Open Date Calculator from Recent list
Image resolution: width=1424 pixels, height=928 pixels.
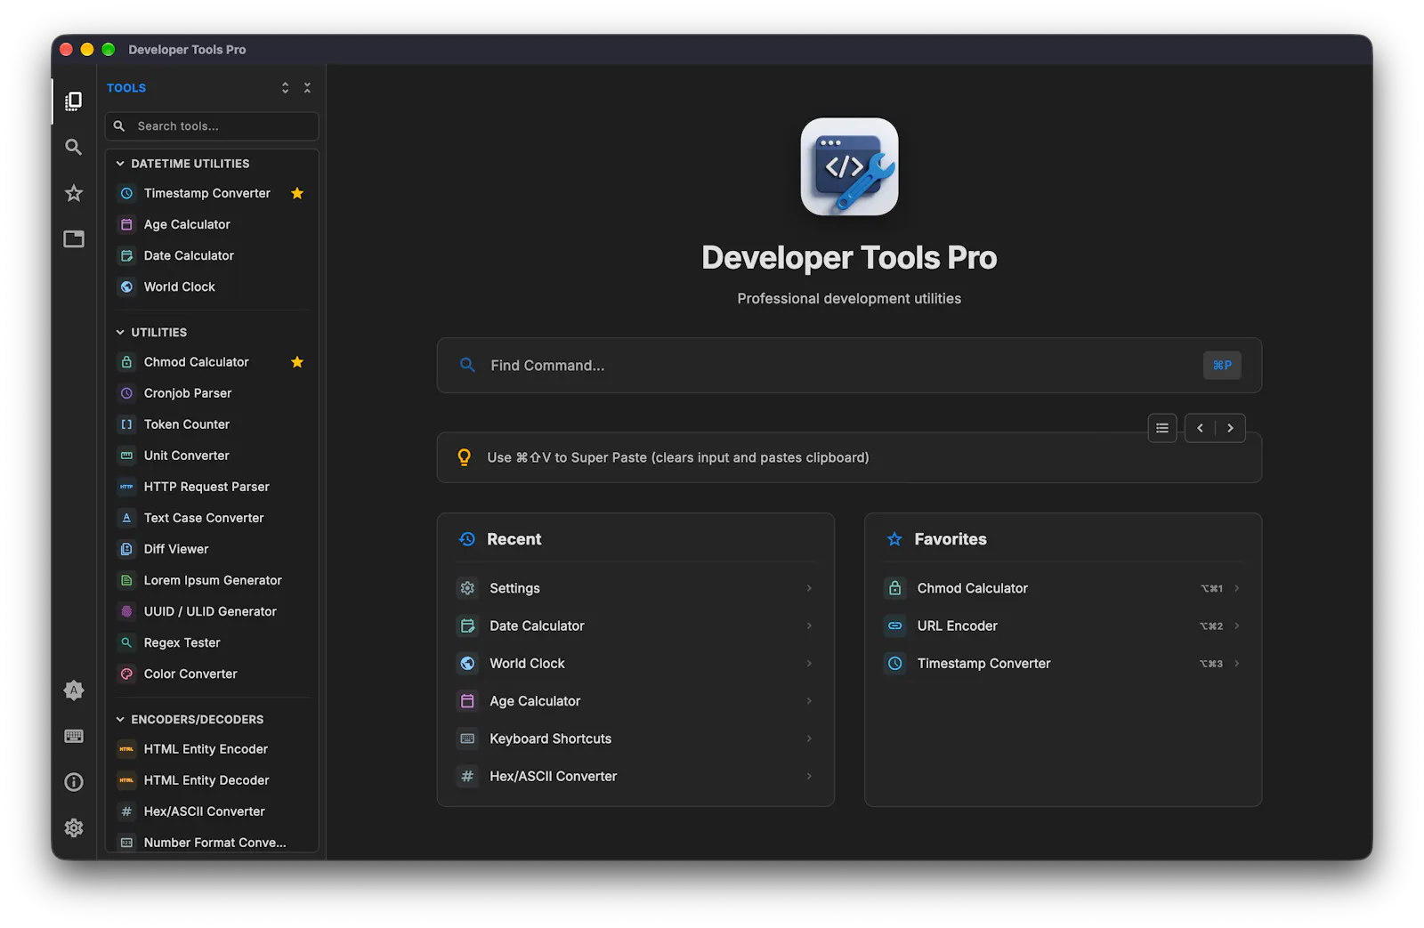click(x=635, y=625)
